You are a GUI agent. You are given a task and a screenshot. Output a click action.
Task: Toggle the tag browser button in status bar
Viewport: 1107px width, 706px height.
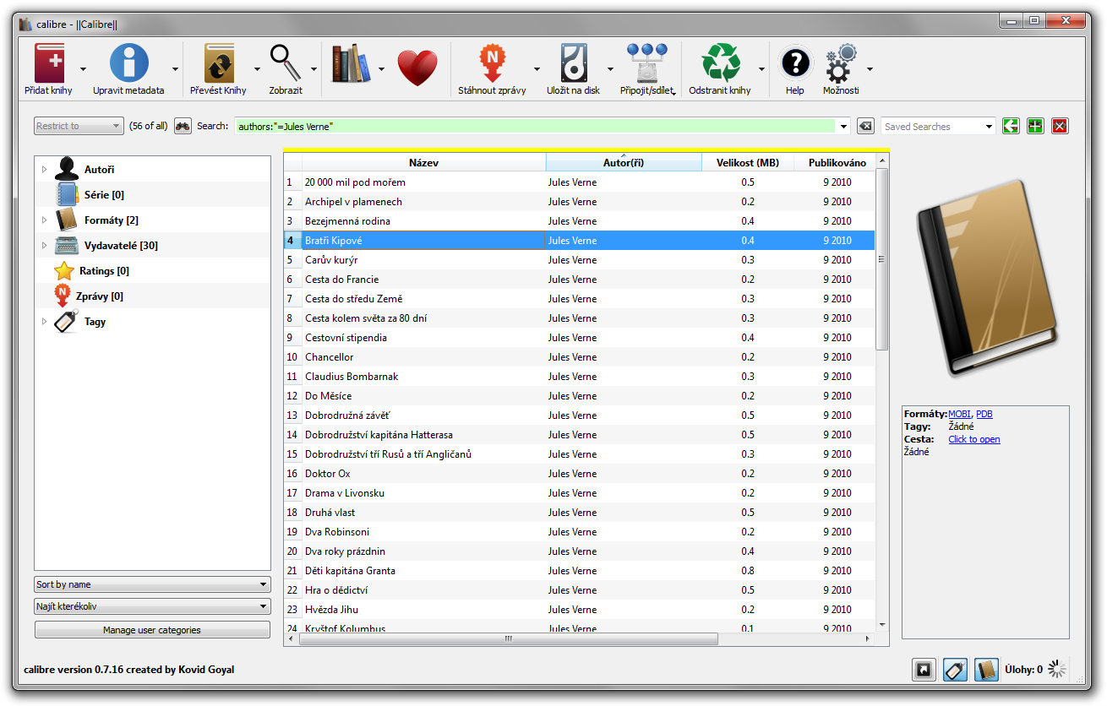[x=955, y=670]
